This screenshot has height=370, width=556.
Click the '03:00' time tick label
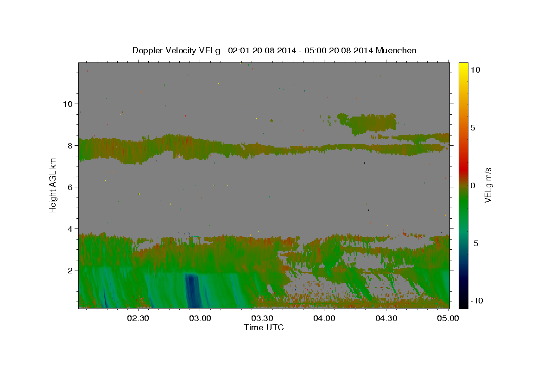coord(200,319)
